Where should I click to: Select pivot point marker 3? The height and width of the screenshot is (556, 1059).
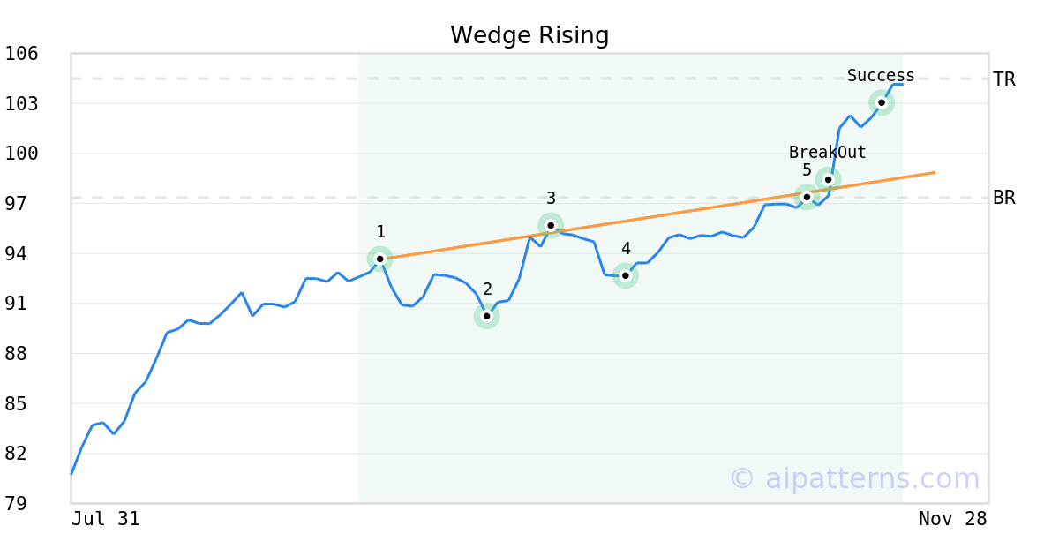[x=551, y=225]
